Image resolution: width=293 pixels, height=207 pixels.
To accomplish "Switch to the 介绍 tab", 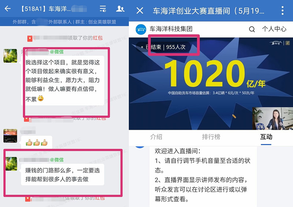I will 156,137.
